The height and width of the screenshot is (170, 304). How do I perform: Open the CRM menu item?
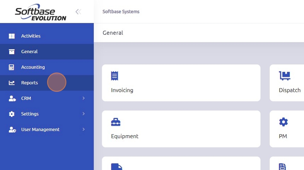point(47,98)
